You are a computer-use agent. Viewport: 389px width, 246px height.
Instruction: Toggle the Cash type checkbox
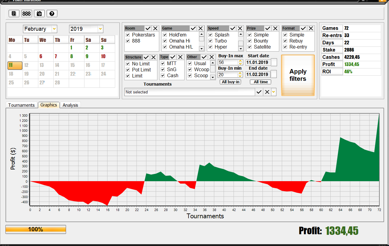[x=163, y=76]
